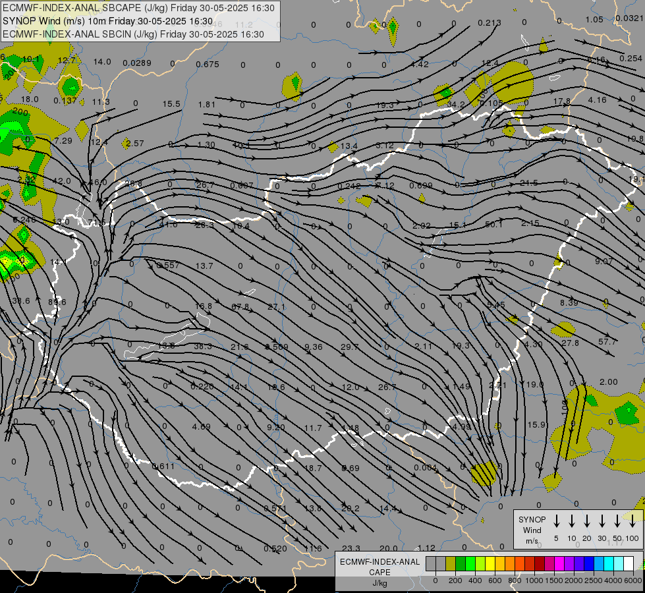Click the map value 9.36
The height and width of the screenshot is (593, 645).
tap(314, 347)
